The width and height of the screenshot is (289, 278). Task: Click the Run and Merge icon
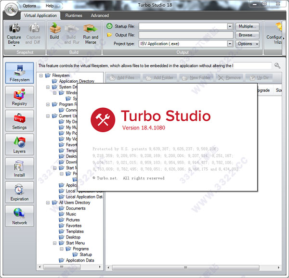pos(91,28)
